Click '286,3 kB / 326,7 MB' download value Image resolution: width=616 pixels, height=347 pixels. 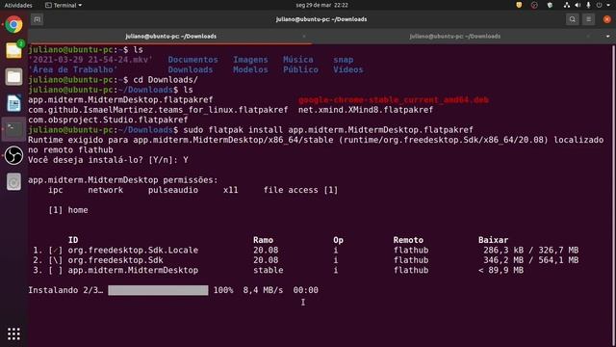[x=530, y=251]
